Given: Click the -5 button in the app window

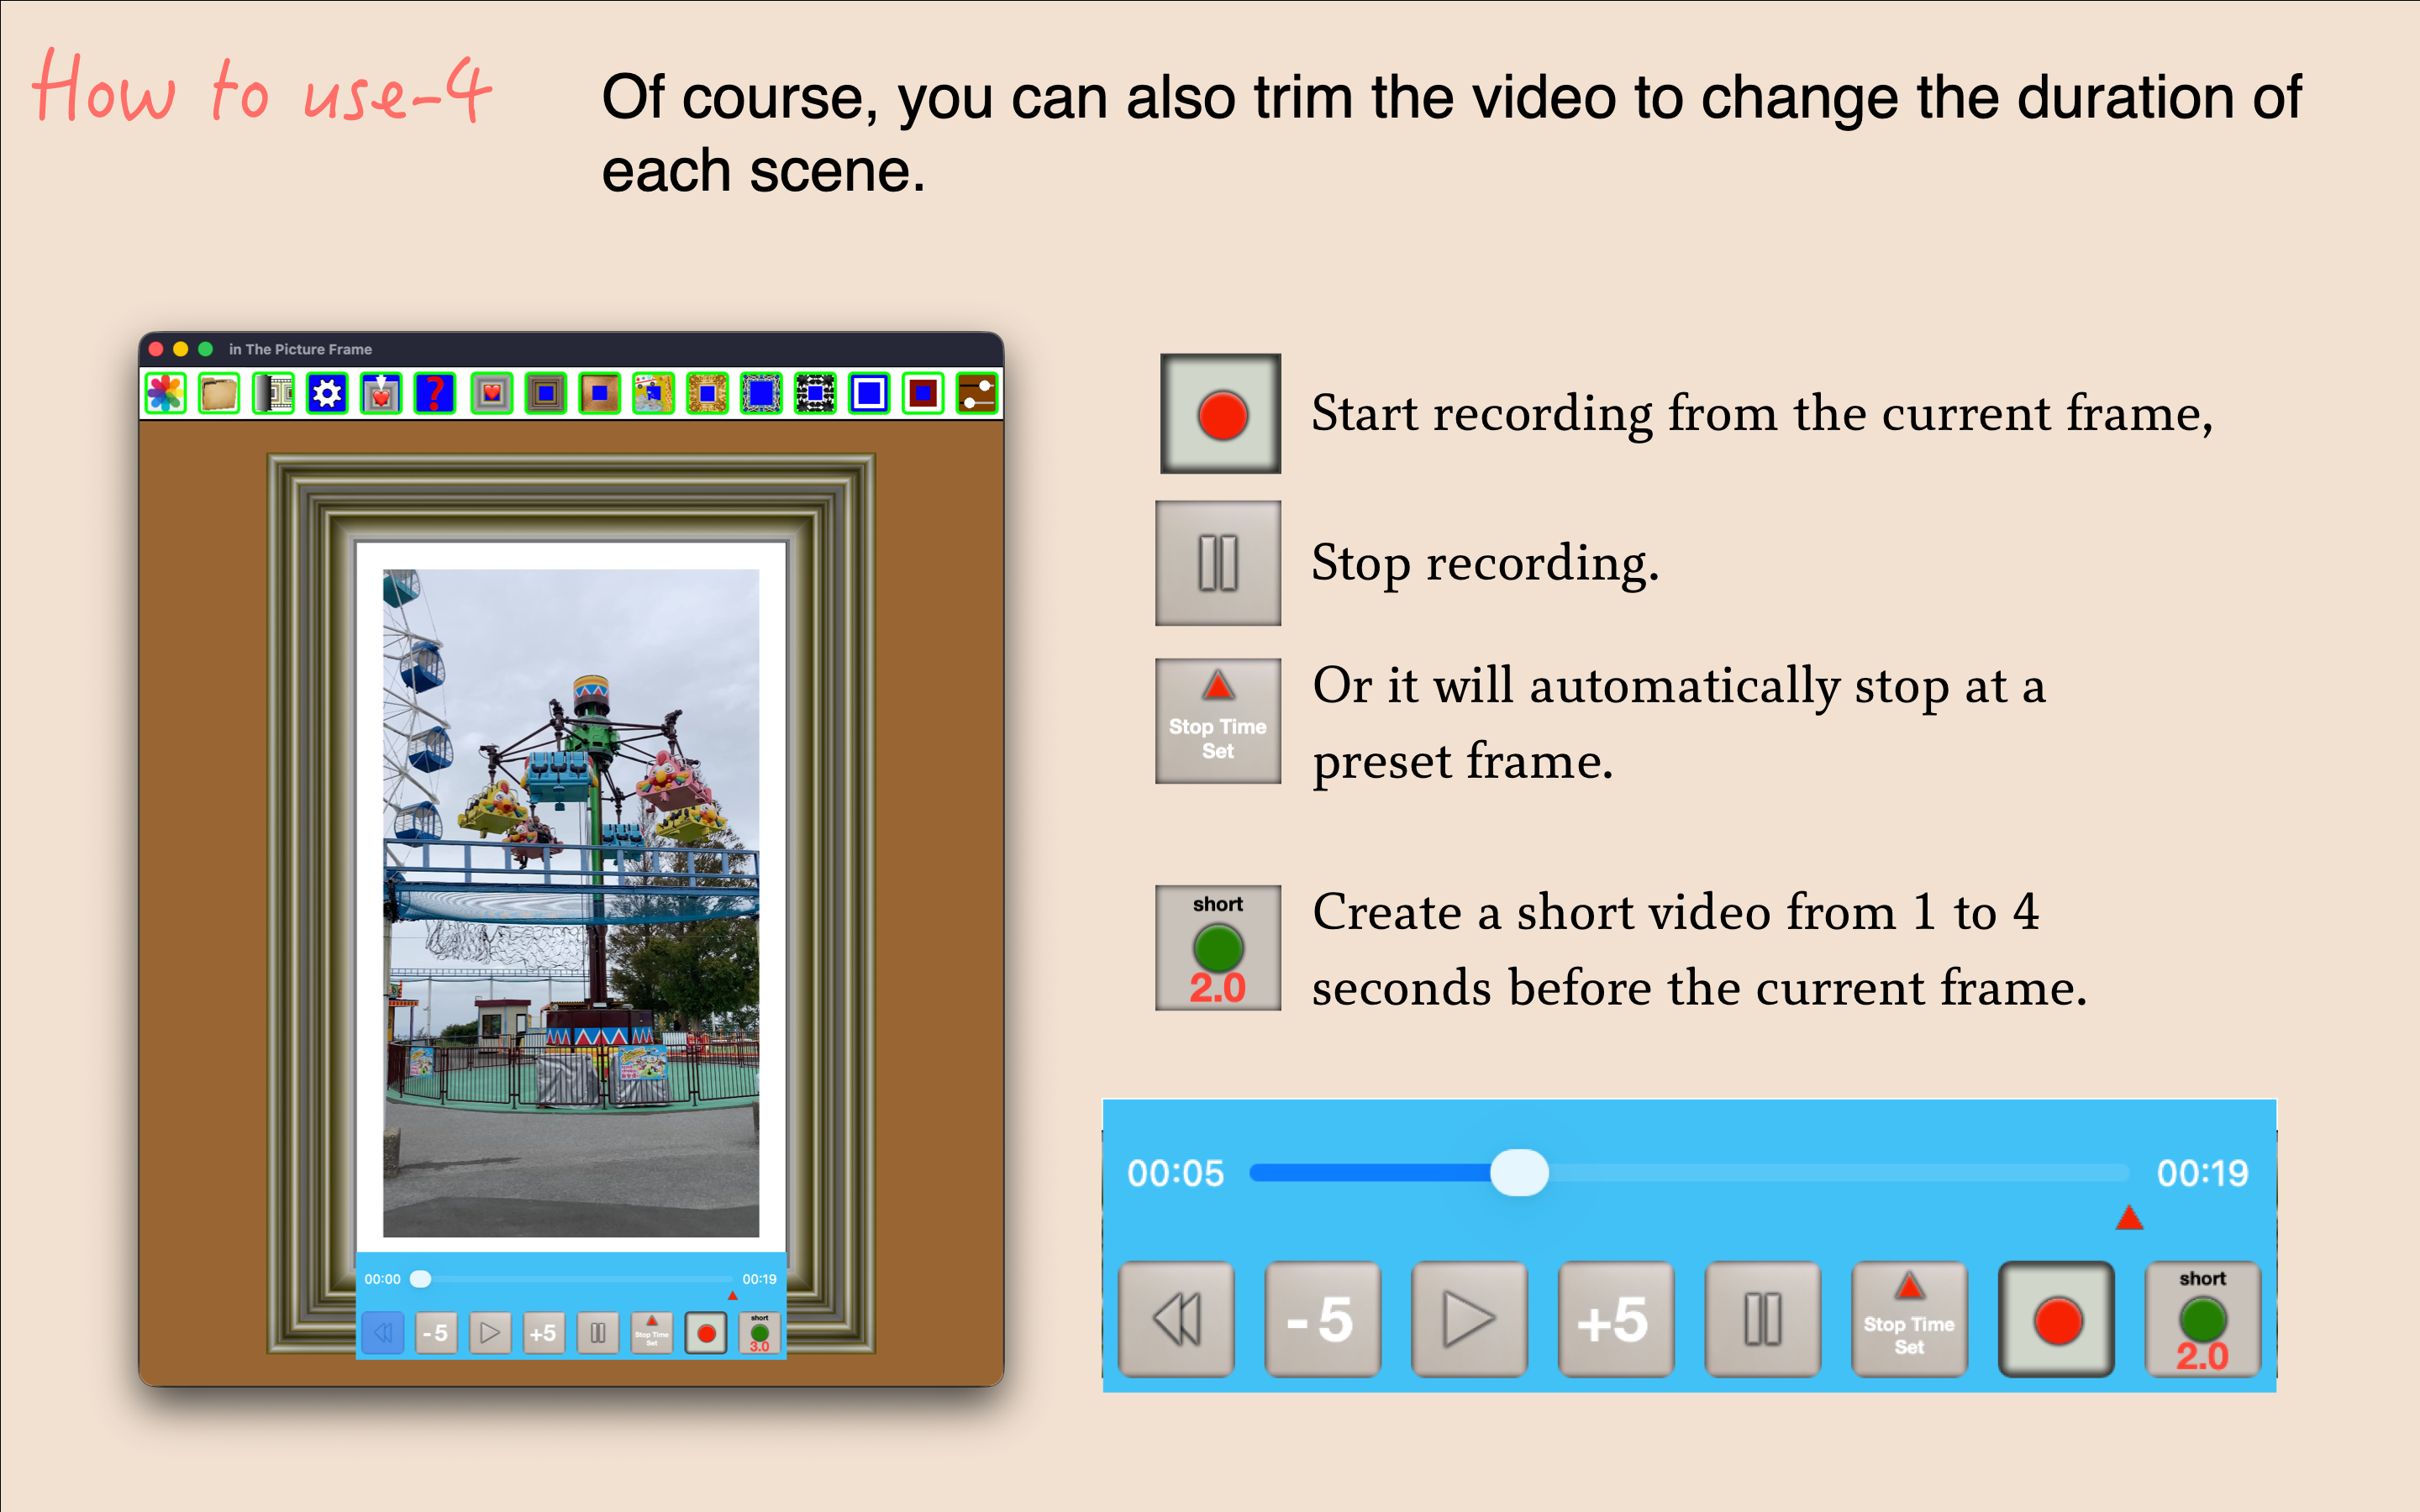Looking at the screenshot, I should (436, 1333).
